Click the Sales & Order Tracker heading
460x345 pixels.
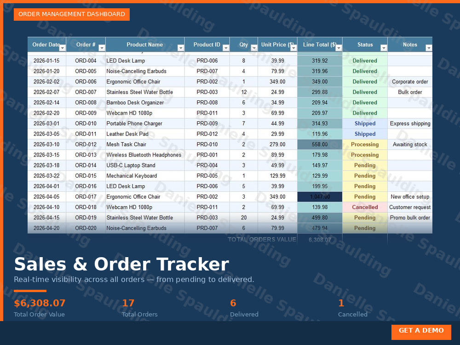click(121, 264)
